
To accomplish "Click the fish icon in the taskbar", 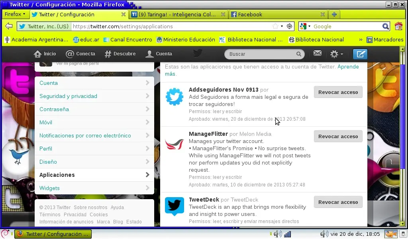I will tap(391, 234).
